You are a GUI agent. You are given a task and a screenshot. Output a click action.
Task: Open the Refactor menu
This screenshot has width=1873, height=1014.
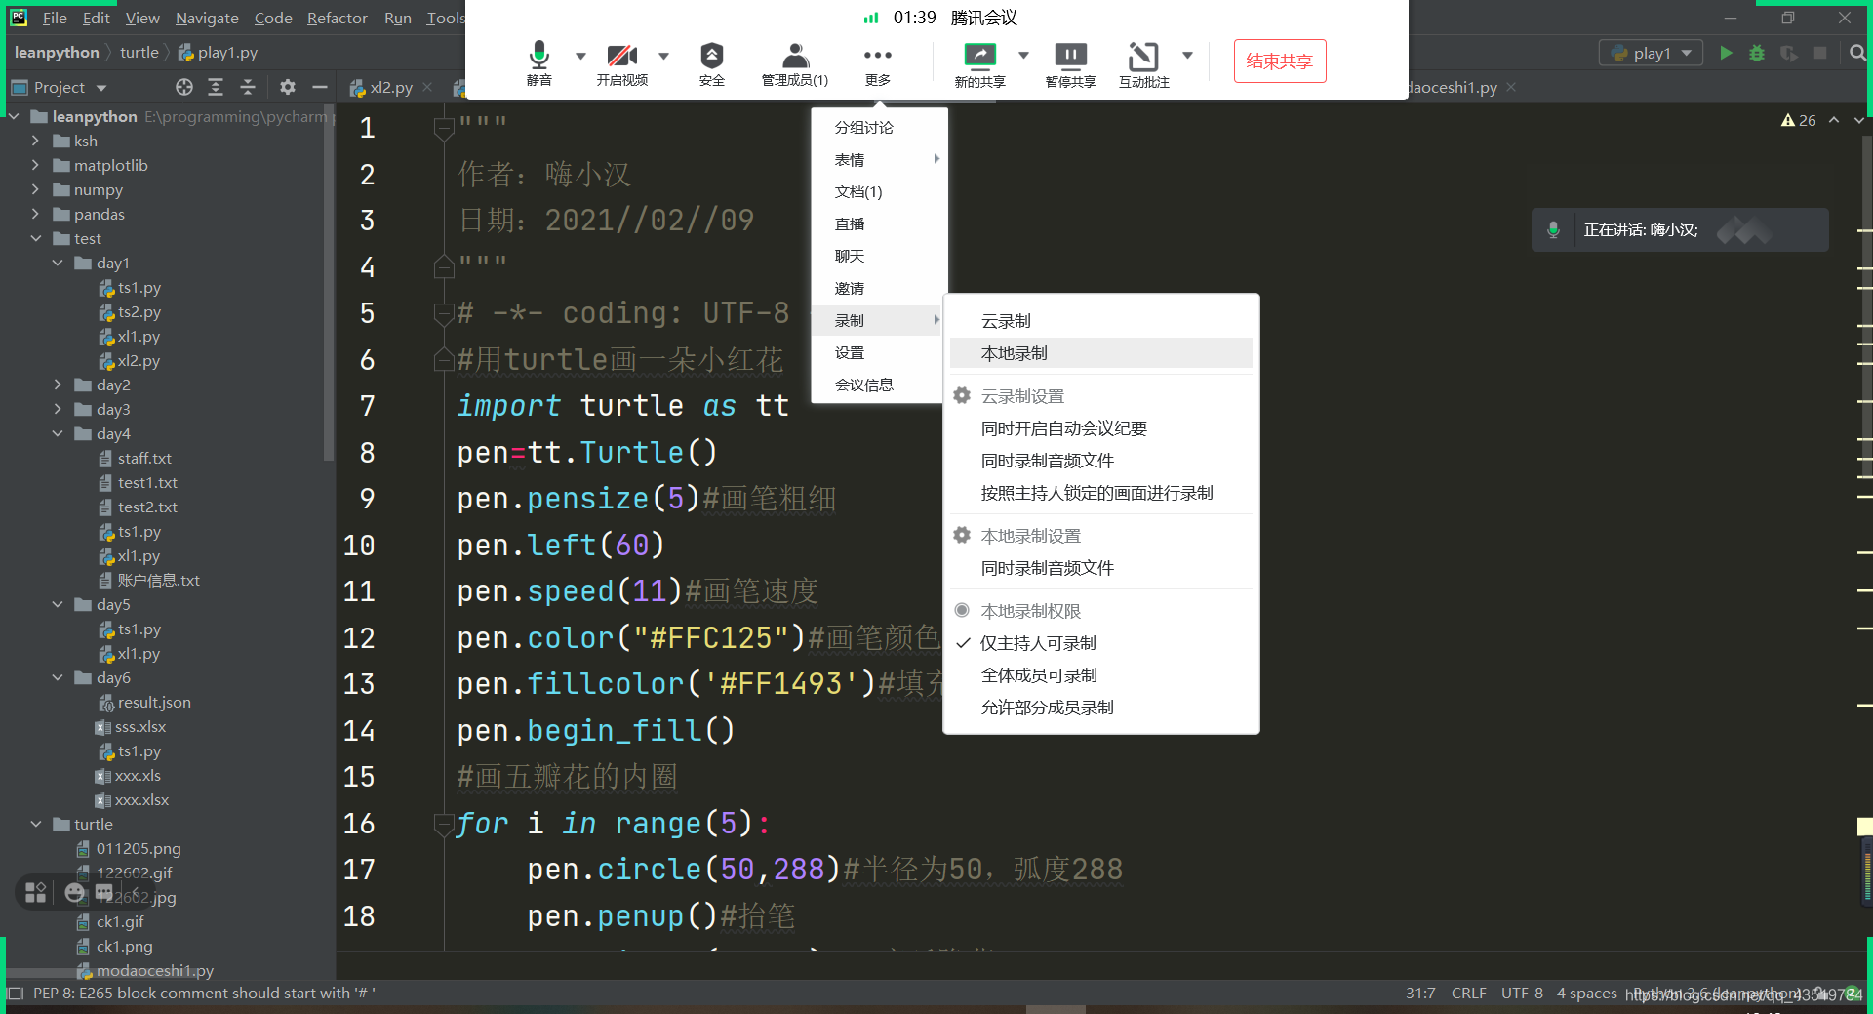(337, 18)
